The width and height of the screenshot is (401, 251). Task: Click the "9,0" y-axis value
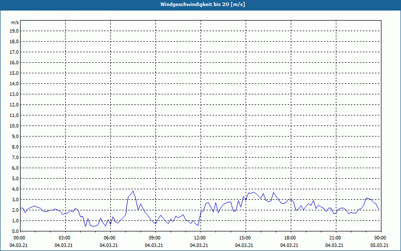16,136
